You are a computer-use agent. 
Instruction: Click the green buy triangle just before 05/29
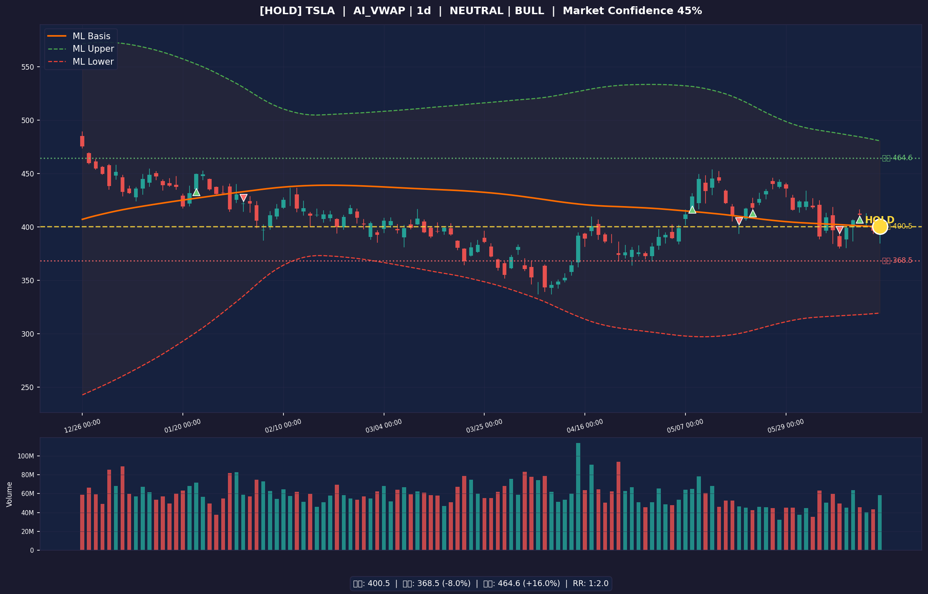pos(753,214)
